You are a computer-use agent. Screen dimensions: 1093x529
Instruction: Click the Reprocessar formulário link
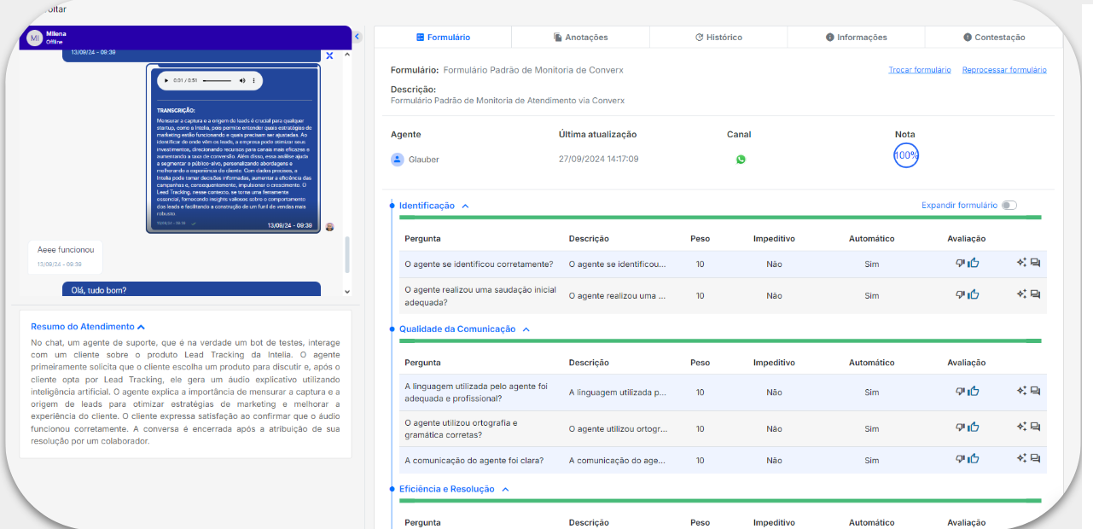pyautogui.click(x=1003, y=70)
